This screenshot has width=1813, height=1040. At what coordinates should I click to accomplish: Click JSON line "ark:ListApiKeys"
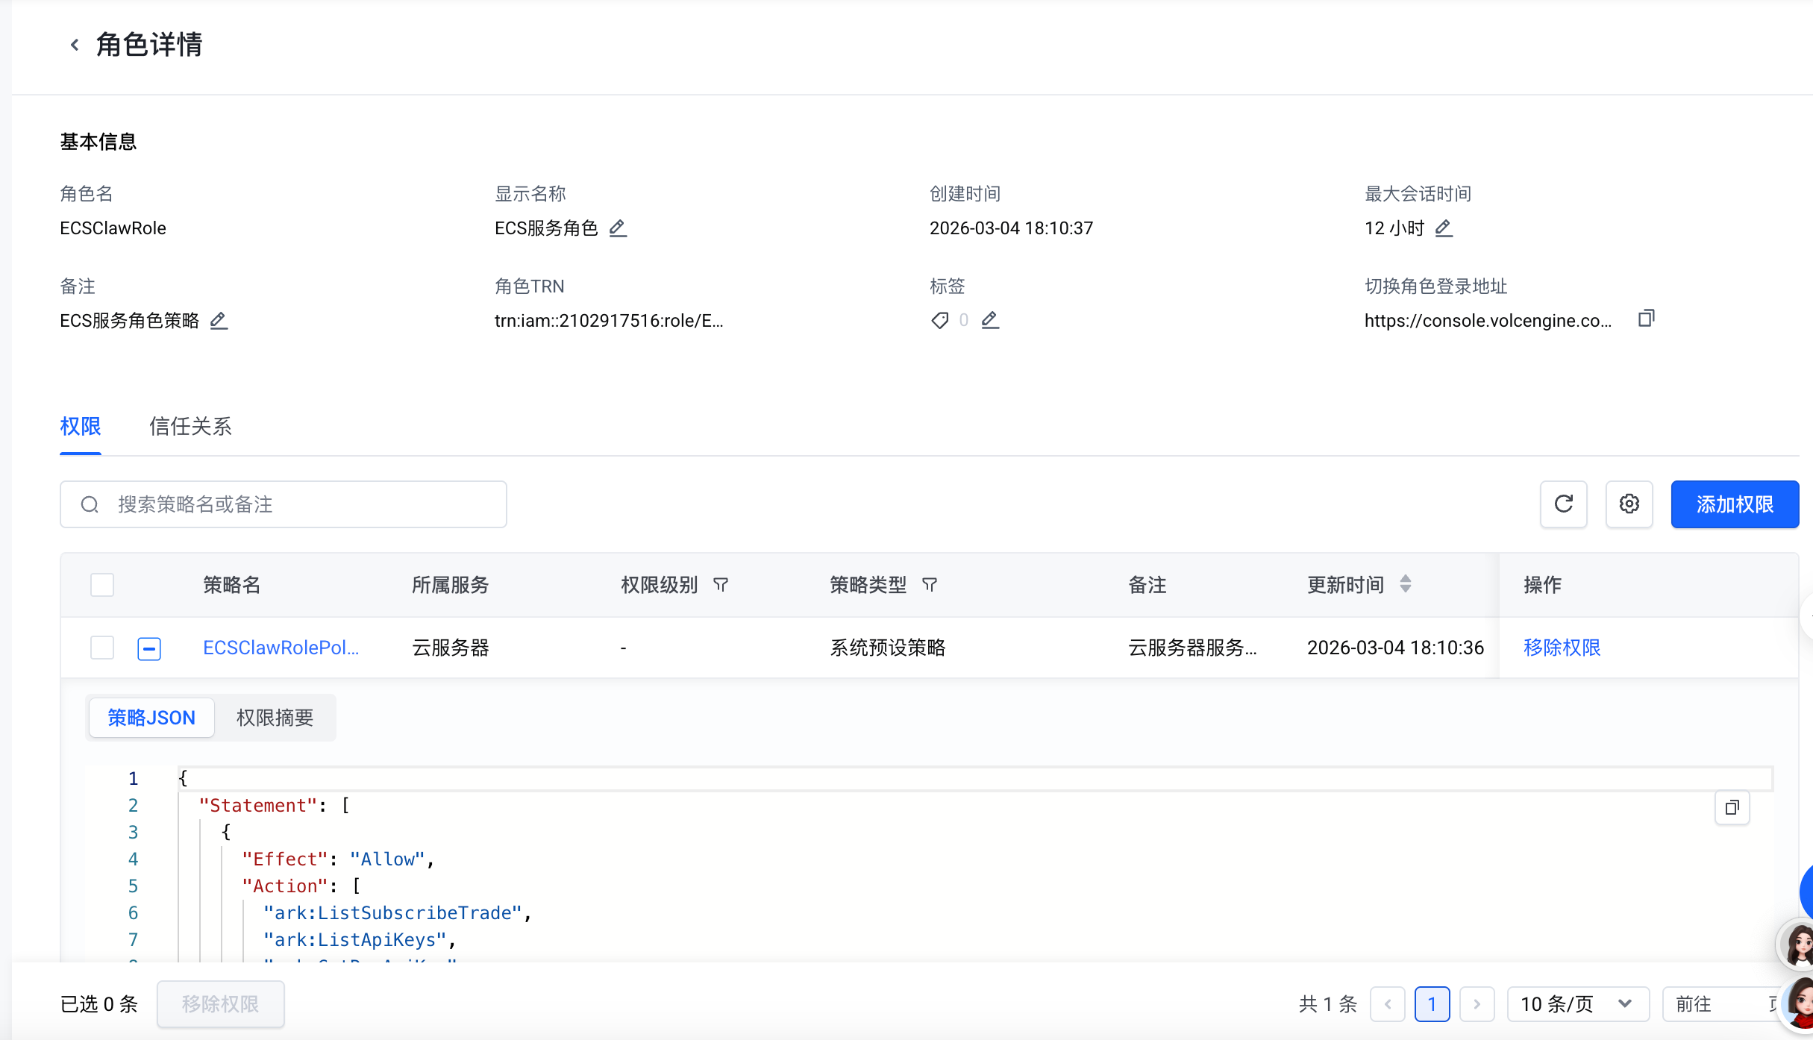coord(354,940)
